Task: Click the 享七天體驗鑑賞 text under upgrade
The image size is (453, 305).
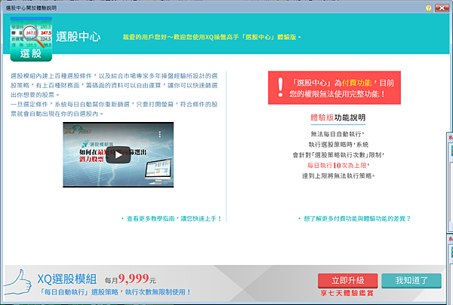Action: pos(347,294)
